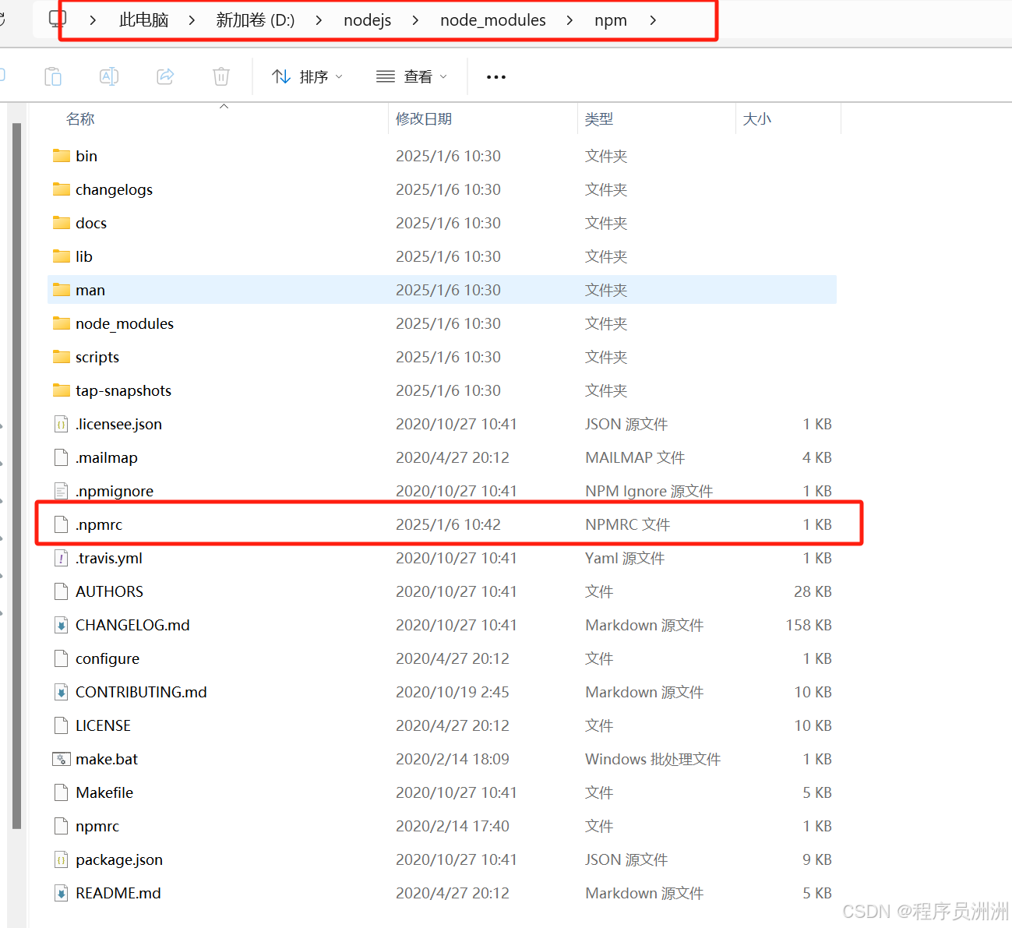
Task: Select the folder icon beside changelogs
Action: 62,189
